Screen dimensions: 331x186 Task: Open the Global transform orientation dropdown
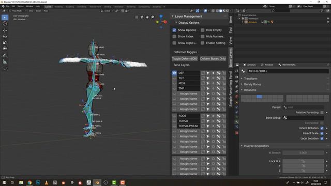click(x=107, y=11)
